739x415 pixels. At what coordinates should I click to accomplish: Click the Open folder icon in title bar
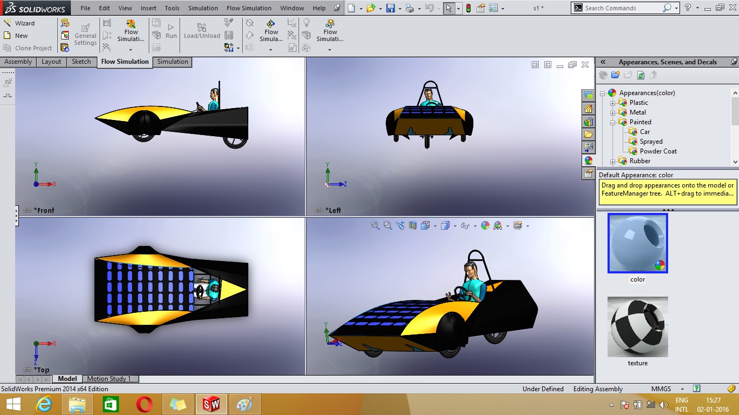tap(370, 8)
